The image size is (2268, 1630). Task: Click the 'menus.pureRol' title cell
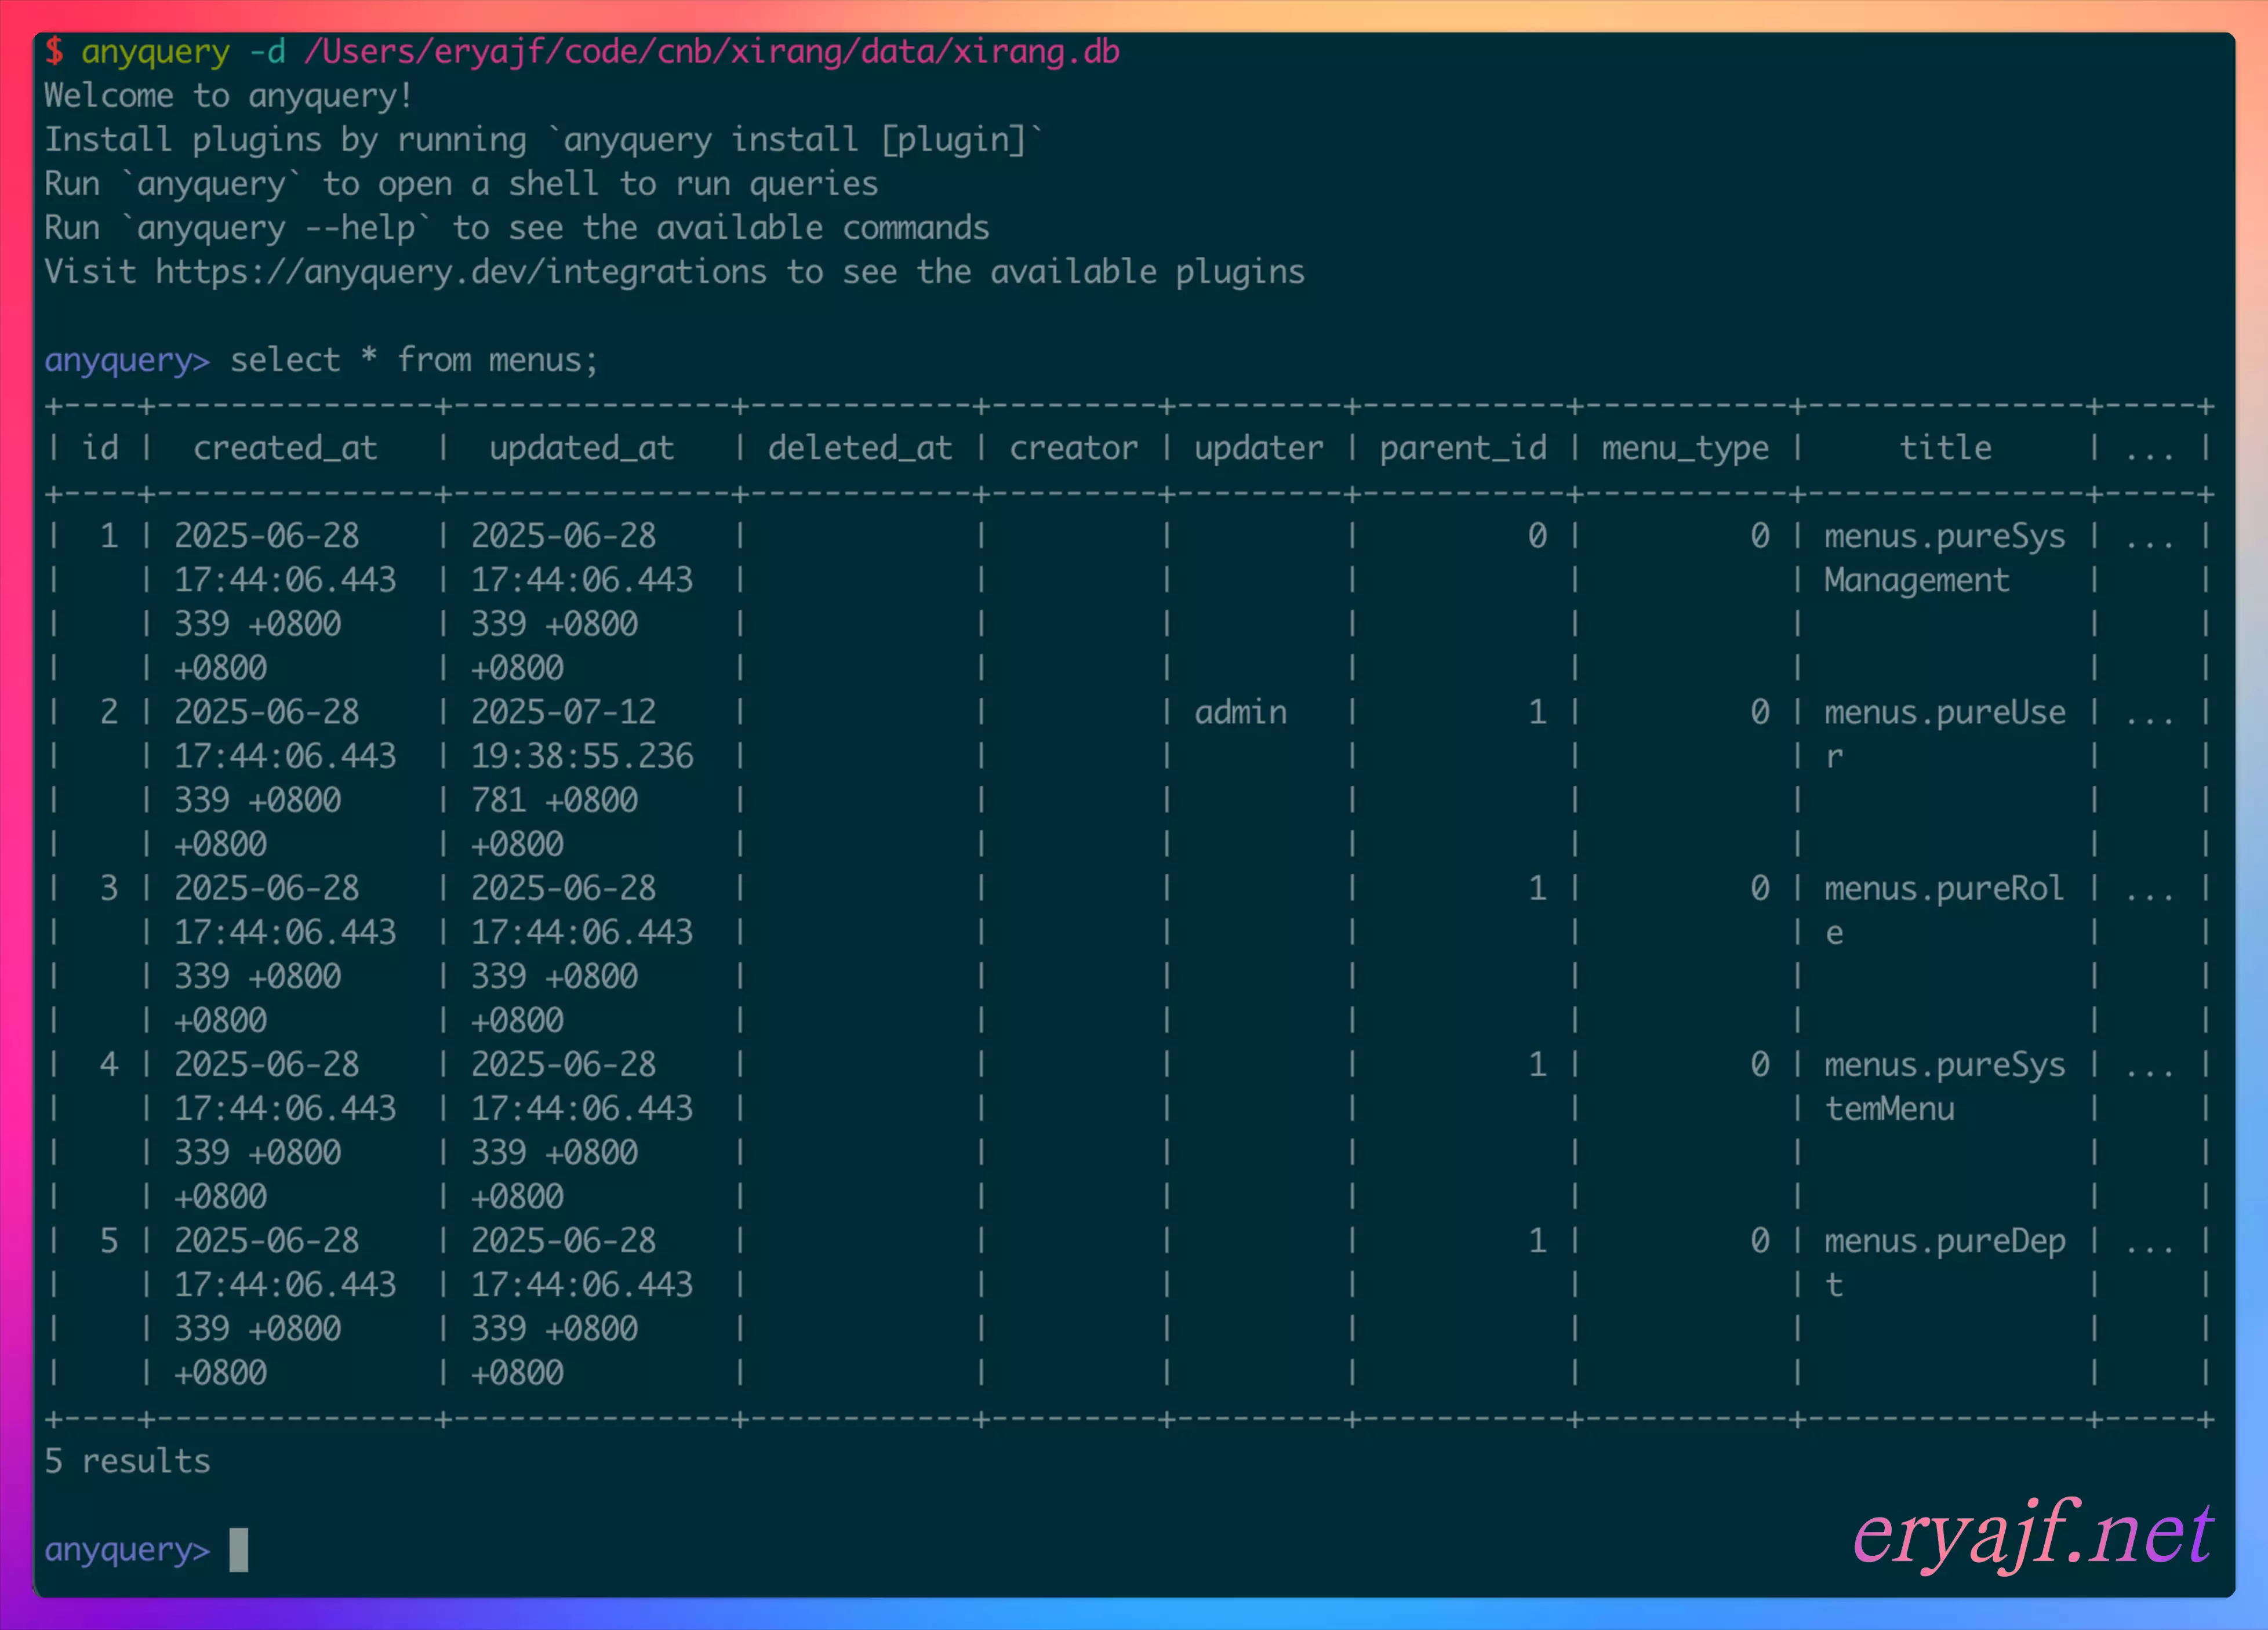point(1944,888)
